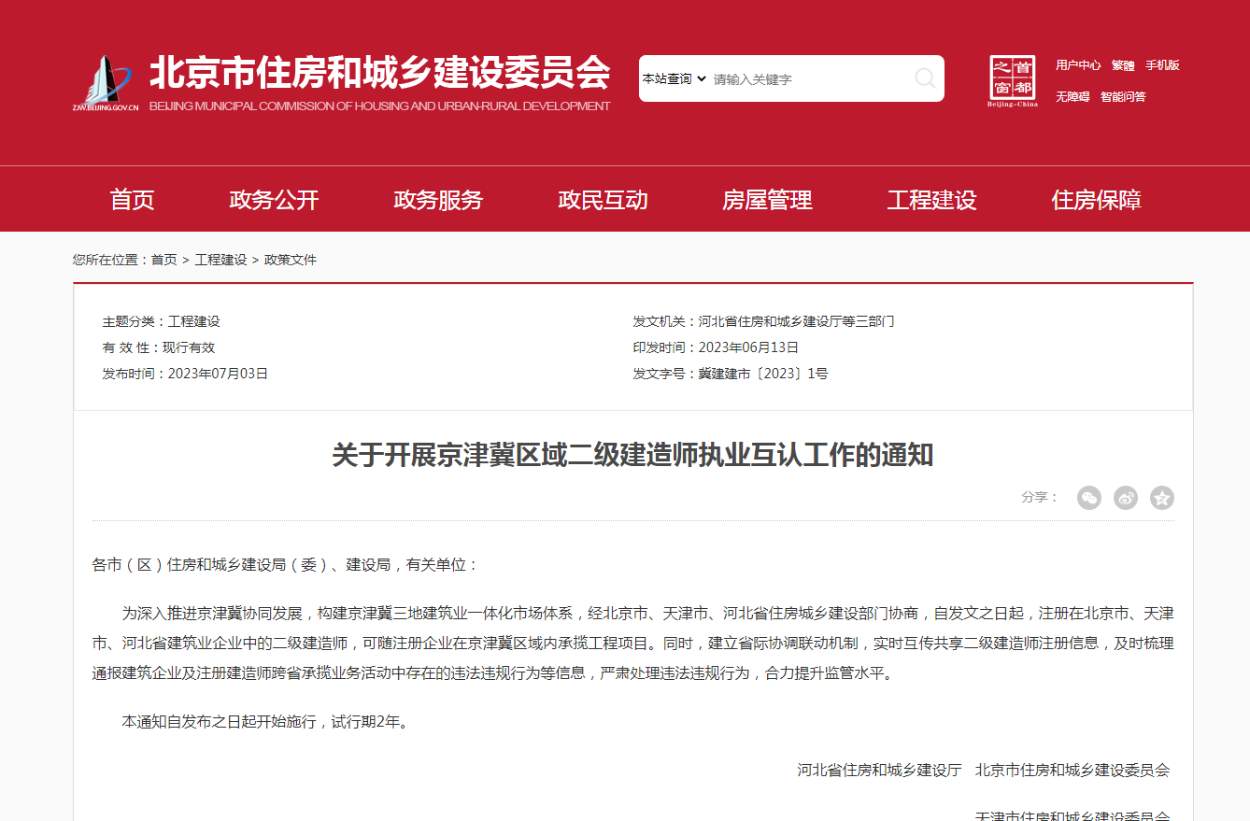
Task: Click the 用户中心 link
Action: pyautogui.click(x=1077, y=65)
